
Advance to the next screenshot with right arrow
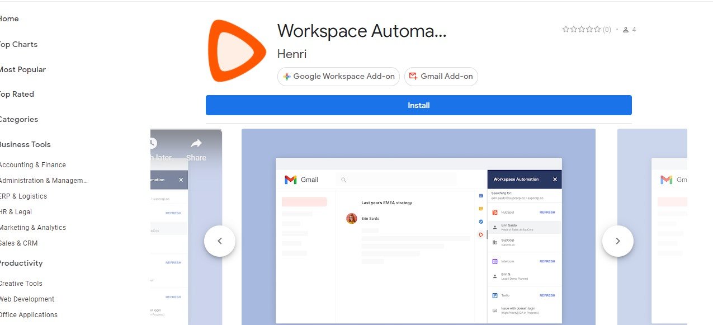[618, 241]
